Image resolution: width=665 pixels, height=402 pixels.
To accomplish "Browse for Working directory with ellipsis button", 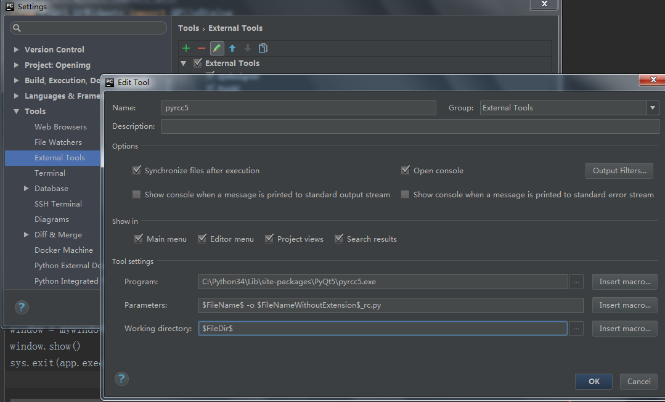I will click(576, 329).
